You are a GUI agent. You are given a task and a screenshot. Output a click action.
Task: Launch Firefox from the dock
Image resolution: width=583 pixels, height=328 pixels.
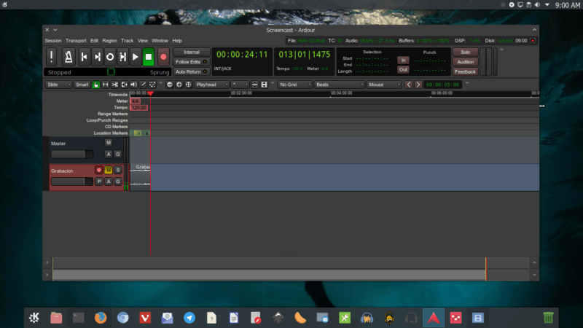(101, 318)
